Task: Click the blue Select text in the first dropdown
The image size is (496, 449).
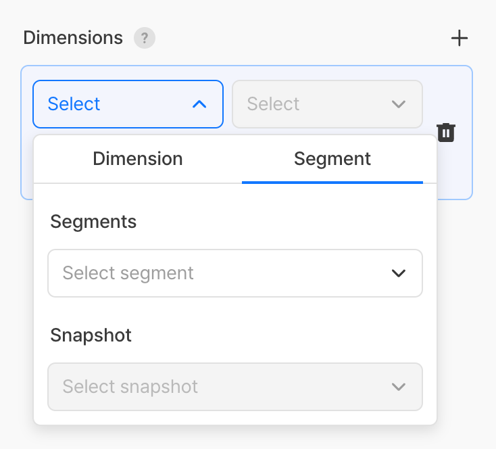Action: tap(74, 104)
